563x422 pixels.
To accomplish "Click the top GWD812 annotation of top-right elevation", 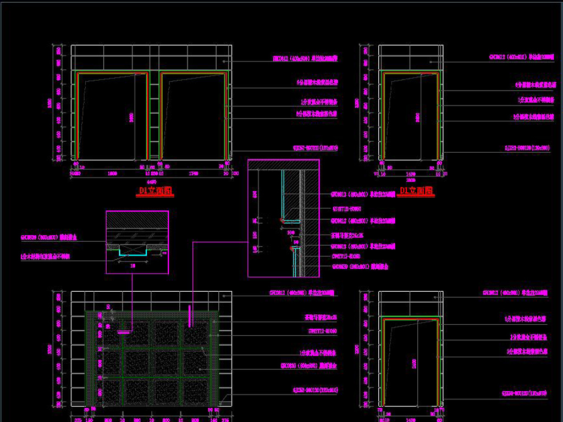I will 515,56.
